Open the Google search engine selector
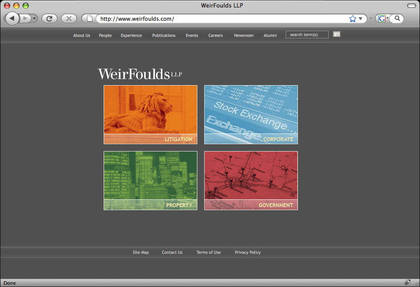 click(x=383, y=19)
